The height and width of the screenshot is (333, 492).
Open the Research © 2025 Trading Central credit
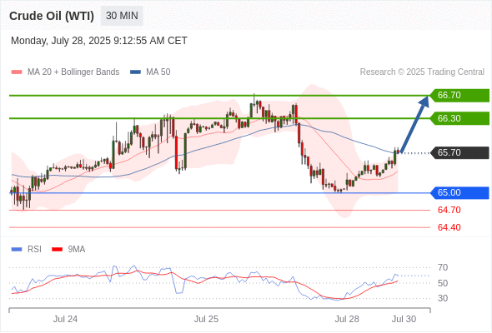point(422,72)
